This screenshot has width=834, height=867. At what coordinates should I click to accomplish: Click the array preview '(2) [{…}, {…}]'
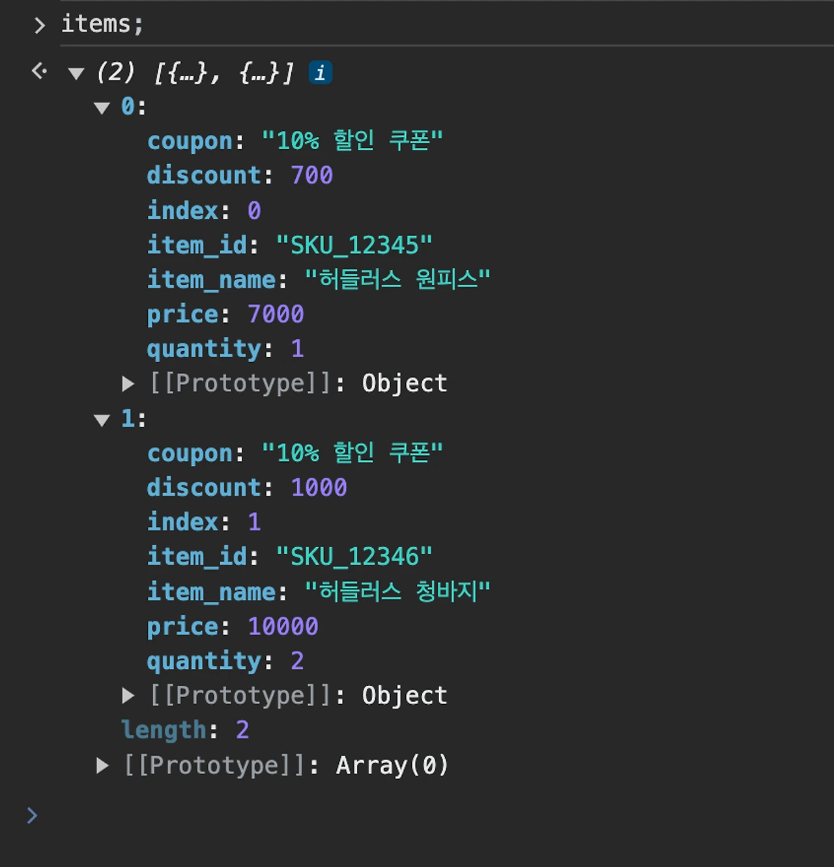195,72
